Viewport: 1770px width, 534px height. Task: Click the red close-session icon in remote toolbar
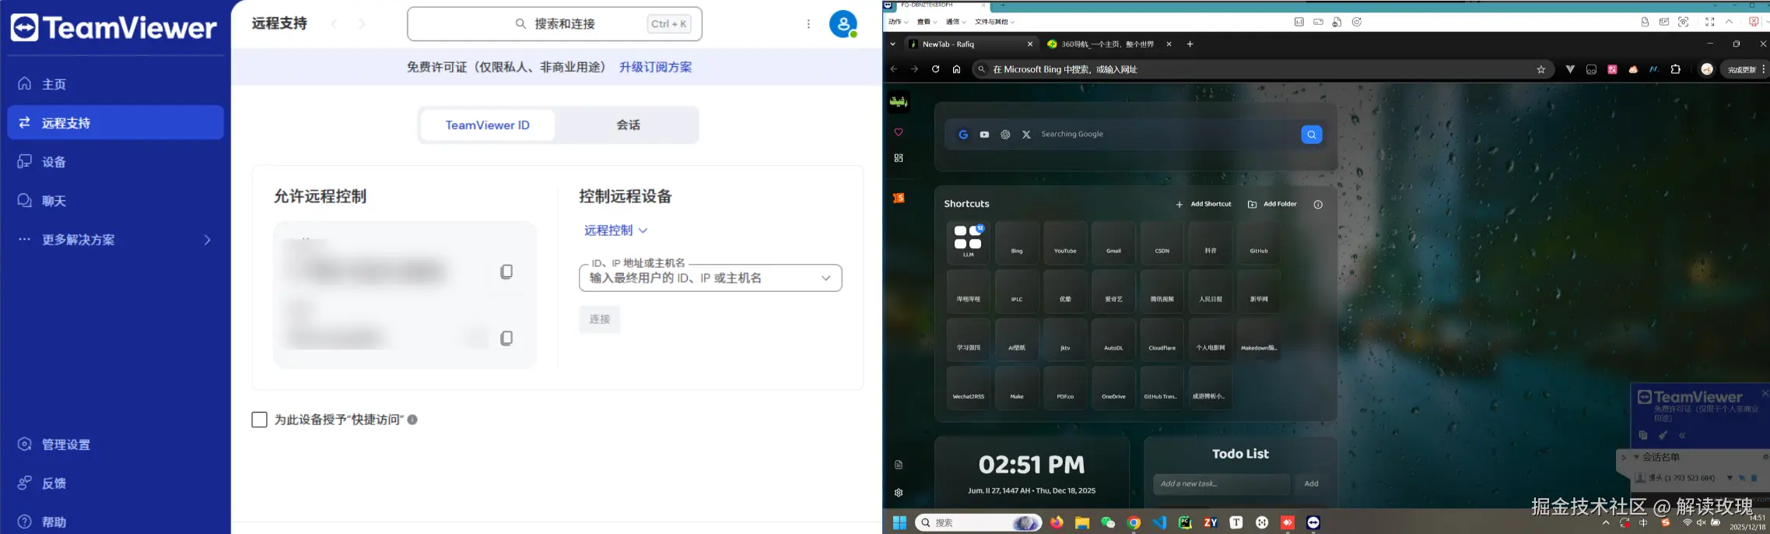coord(1754,22)
